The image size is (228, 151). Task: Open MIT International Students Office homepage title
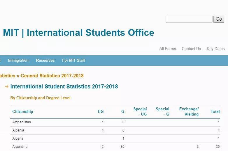[78, 33]
